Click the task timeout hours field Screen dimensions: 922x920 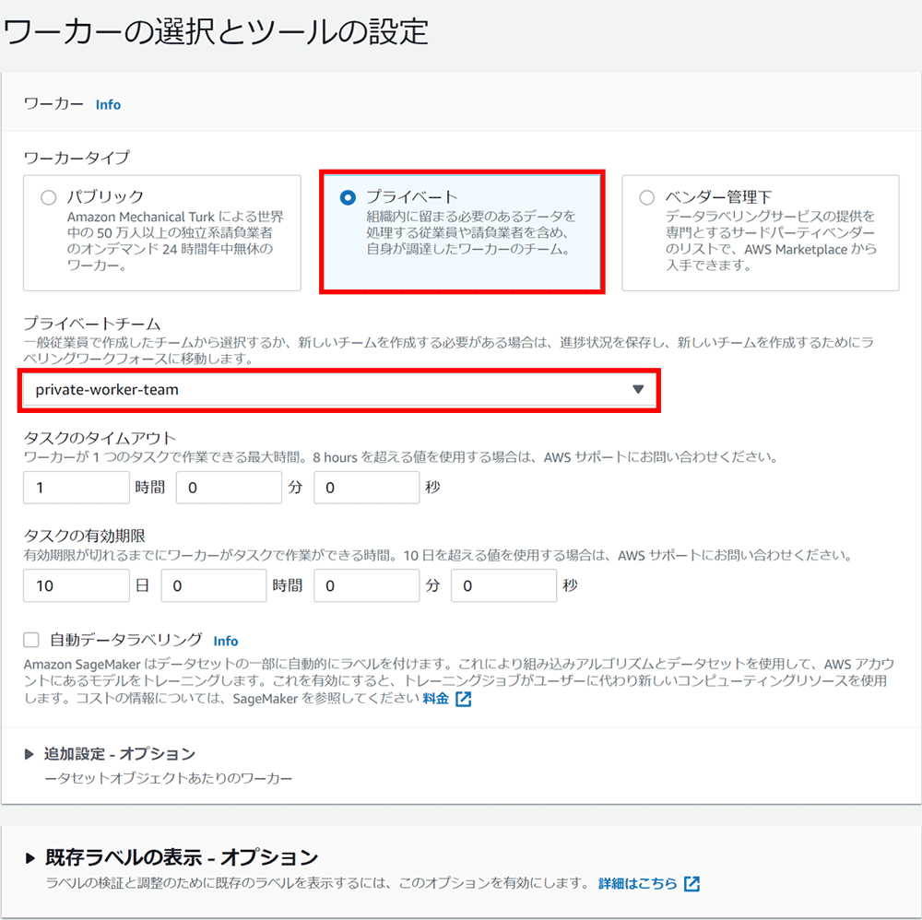point(77,488)
